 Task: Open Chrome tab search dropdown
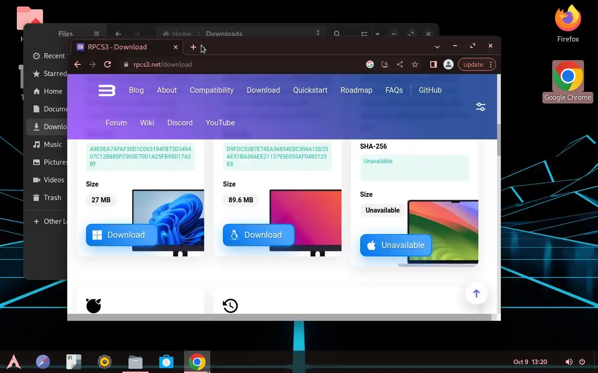[437, 47]
